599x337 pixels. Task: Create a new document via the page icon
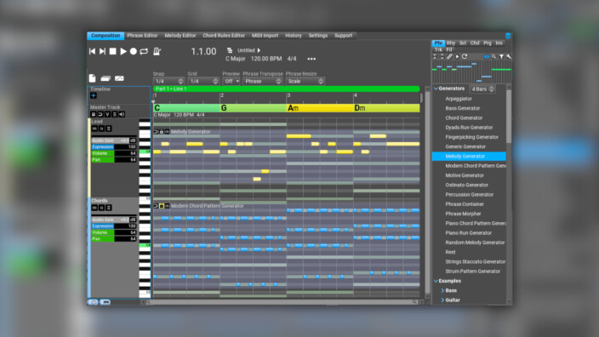pyautogui.click(x=92, y=78)
